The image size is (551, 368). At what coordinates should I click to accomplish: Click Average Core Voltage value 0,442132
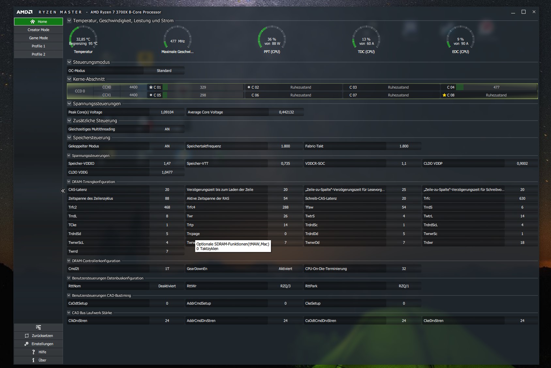[286, 112]
